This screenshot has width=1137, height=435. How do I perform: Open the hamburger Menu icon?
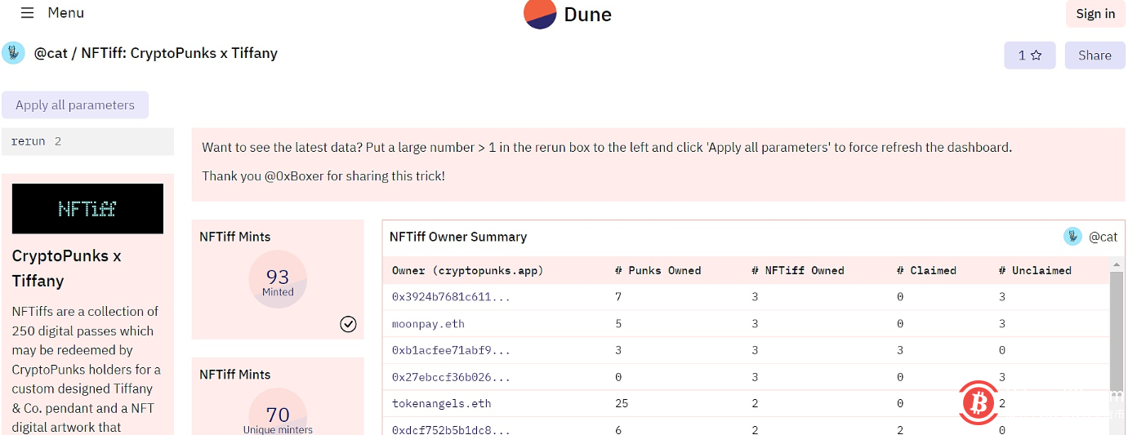point(27,13)
